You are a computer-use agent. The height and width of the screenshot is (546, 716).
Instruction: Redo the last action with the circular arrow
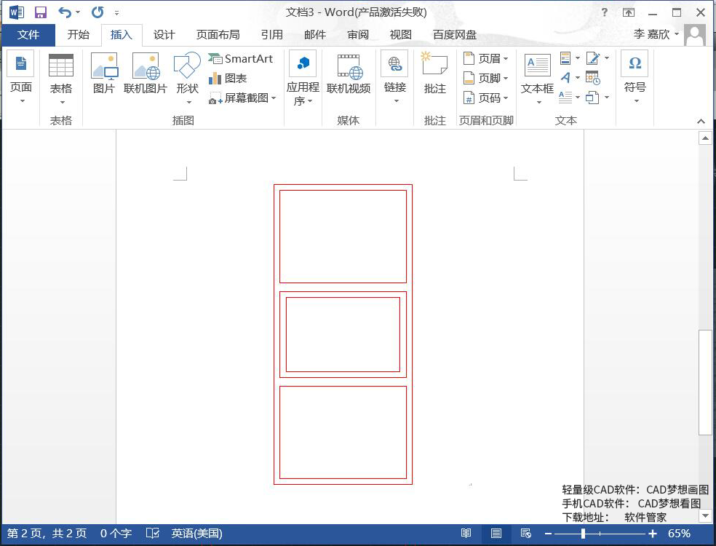pos(98,12)
